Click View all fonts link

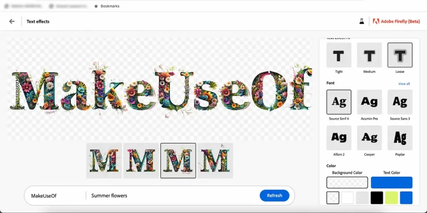pyautogui.click(x=404, y=84)
